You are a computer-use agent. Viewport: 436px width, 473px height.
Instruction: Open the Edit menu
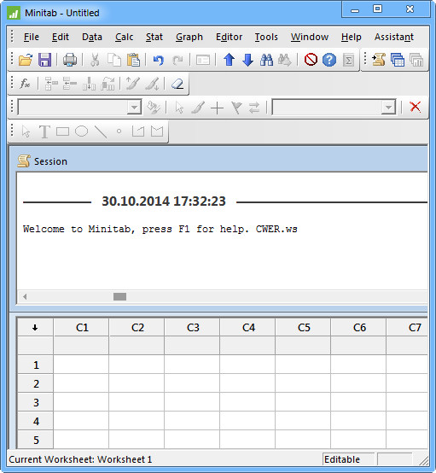point(61,37)
